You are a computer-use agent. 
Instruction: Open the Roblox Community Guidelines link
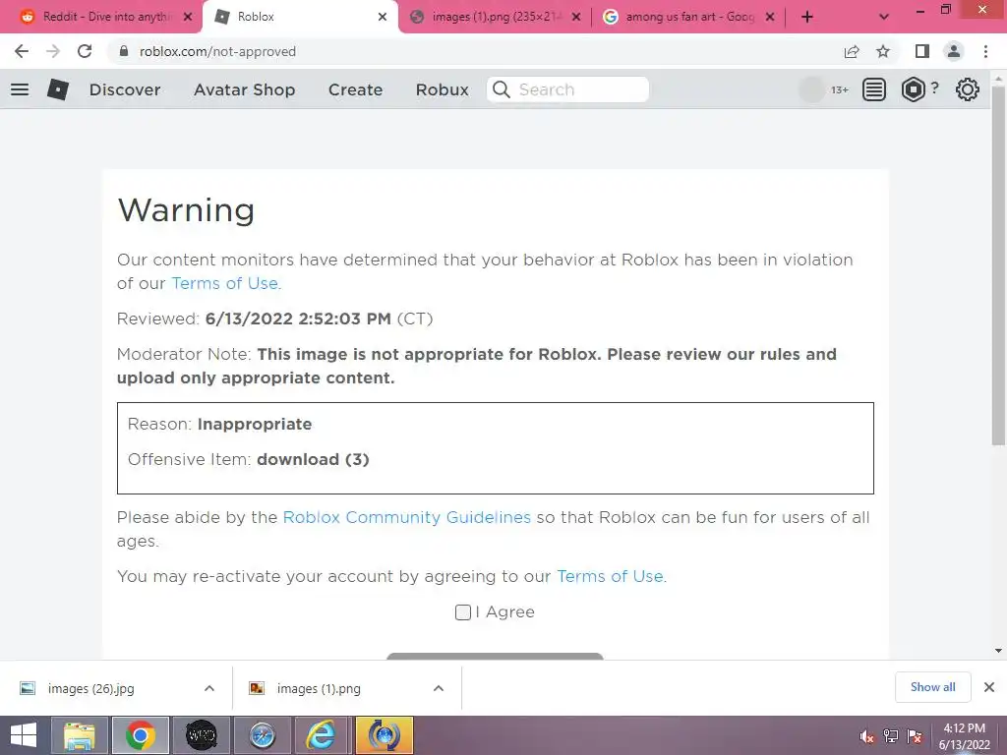(406, 517)
